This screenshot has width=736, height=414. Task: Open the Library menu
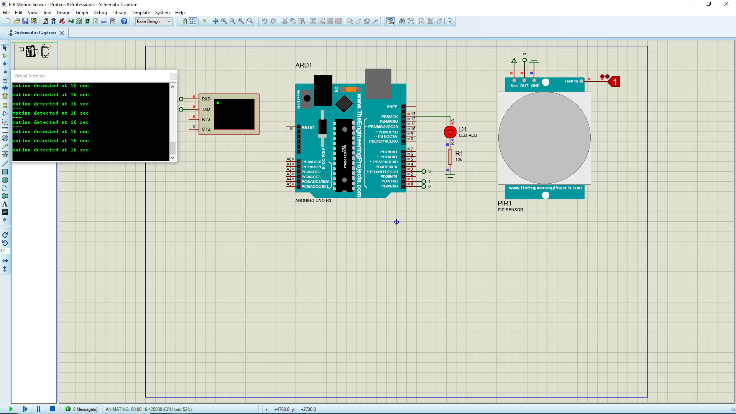(x=119, y=13)
